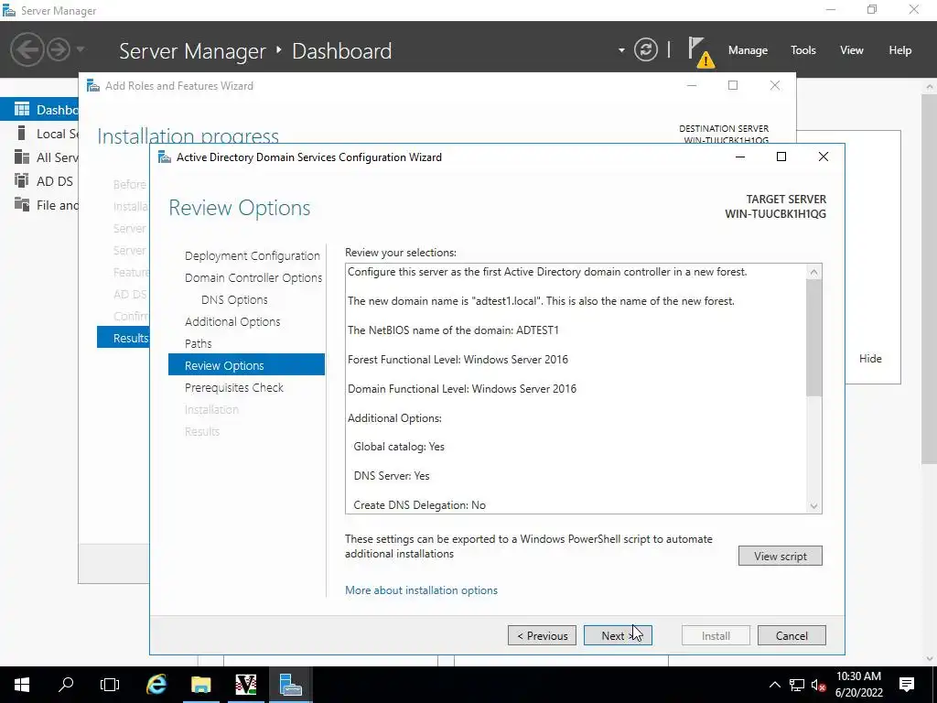Click the 'Global catalog: Yes' line
Viewport: 937px width, 703px height.
tap(399, 447)
